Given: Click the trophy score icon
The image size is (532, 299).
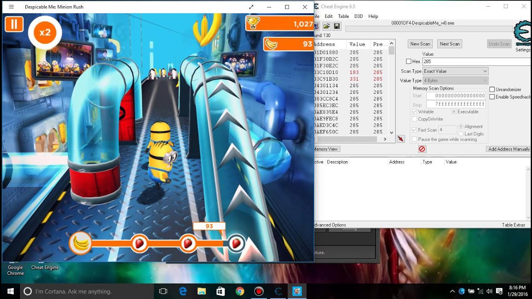Looking at the screenshot, I should point(253,23).
